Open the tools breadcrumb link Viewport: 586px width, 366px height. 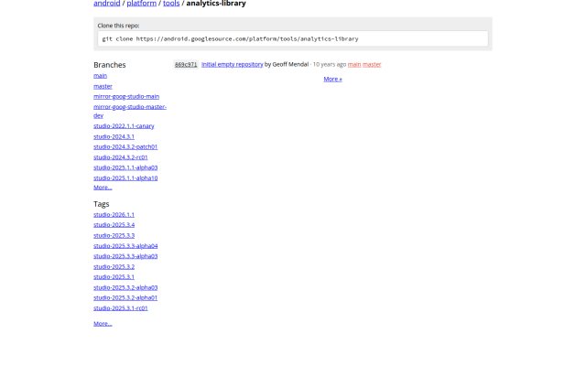171,4
